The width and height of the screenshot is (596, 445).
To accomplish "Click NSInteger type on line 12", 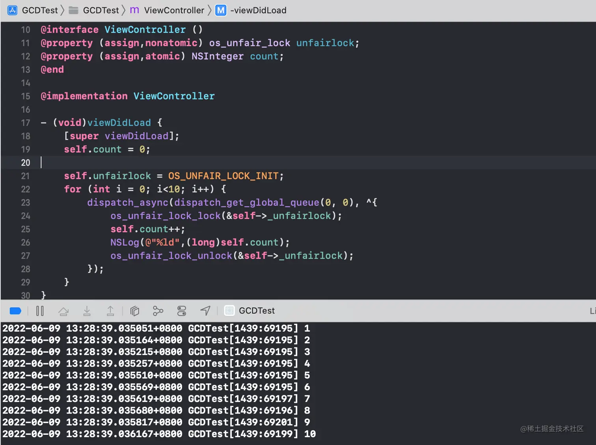I will (x=218, y=56).
